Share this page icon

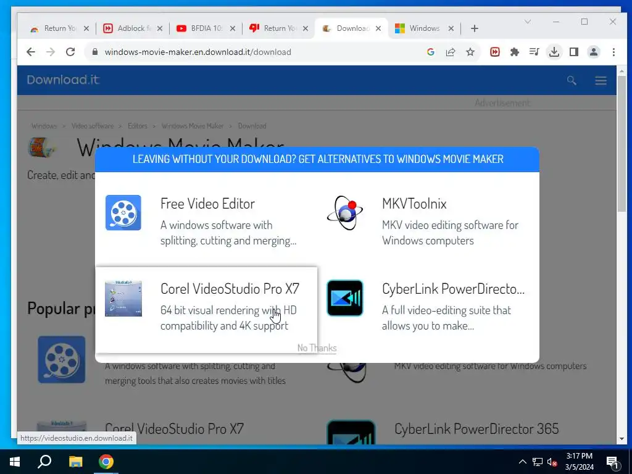tap(451, 52)
